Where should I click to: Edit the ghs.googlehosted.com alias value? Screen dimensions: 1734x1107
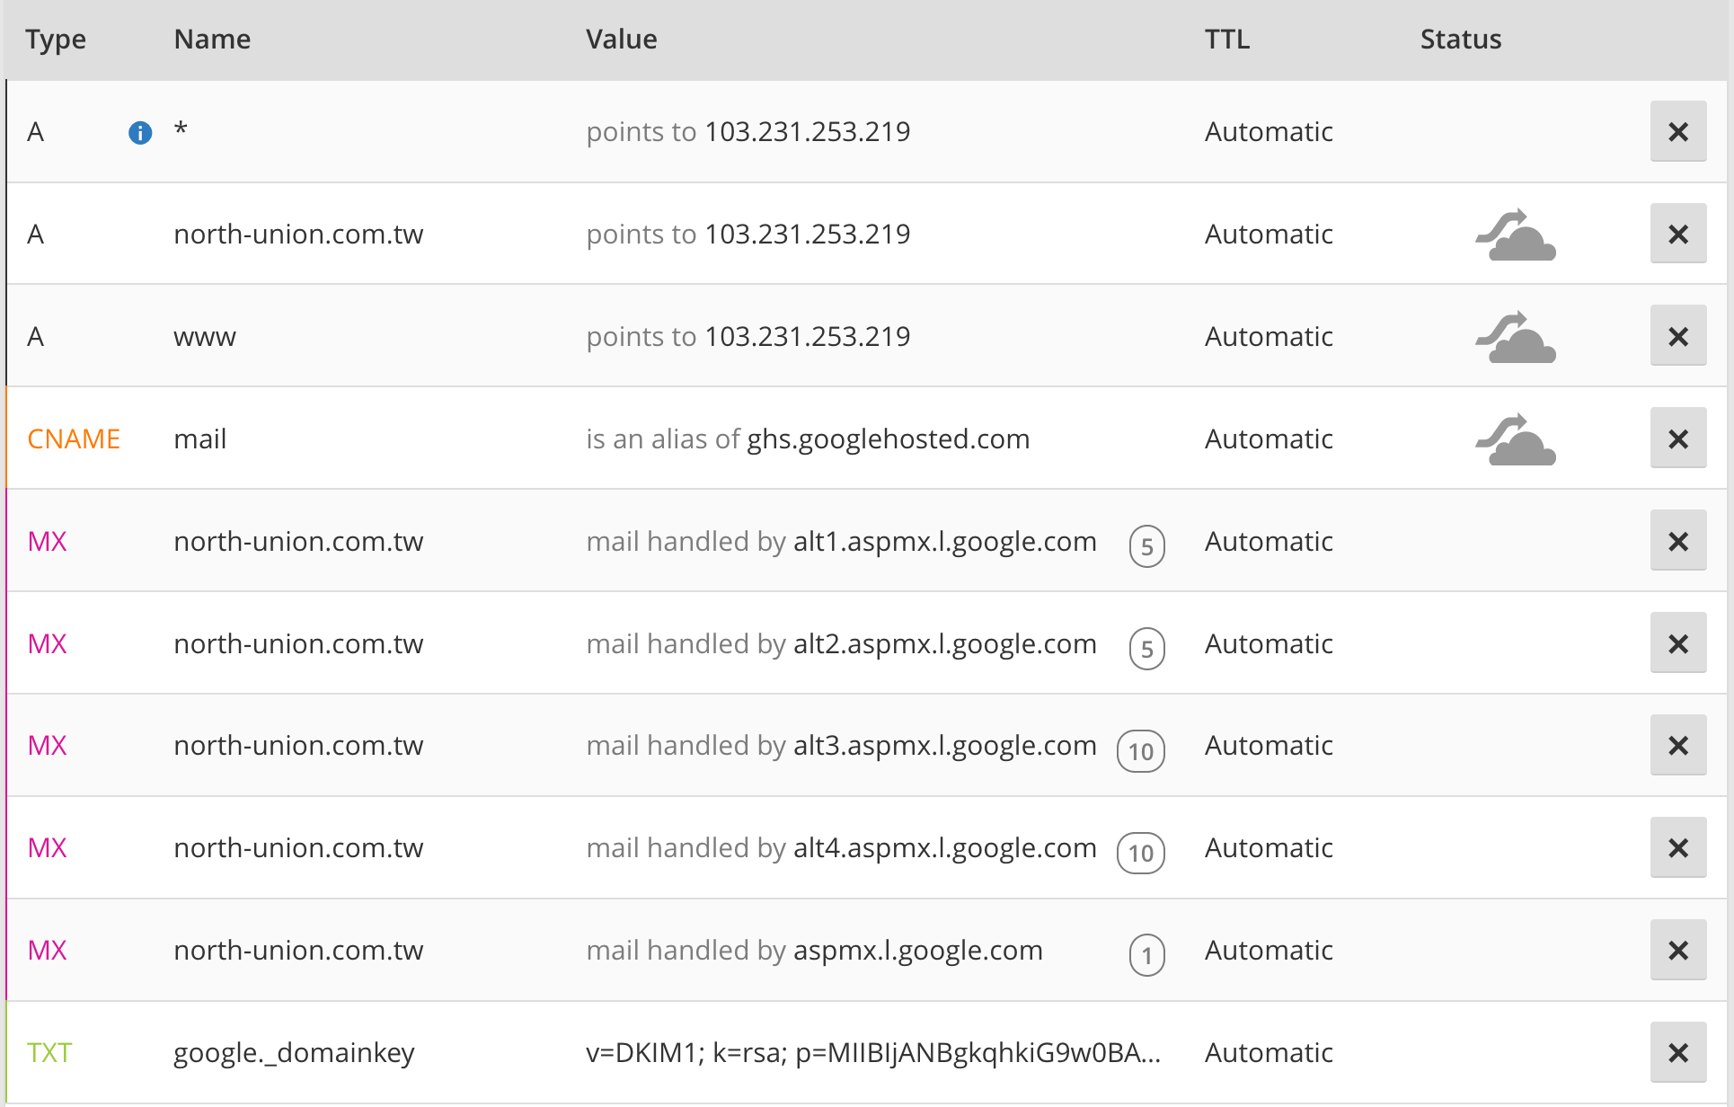tap(888, 439)
